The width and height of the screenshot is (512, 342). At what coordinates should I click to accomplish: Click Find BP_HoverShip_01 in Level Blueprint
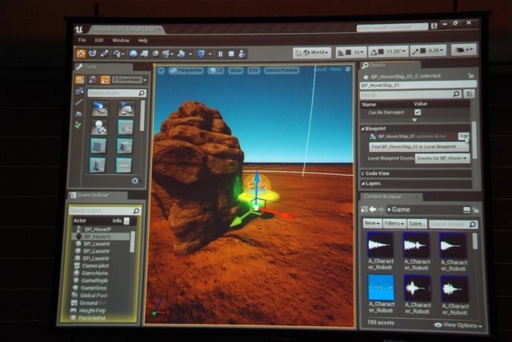(x=418, y=147)
